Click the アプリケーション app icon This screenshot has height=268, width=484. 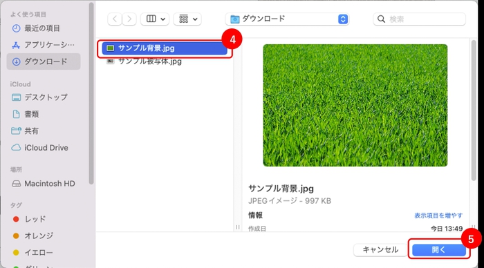[16, 46]
